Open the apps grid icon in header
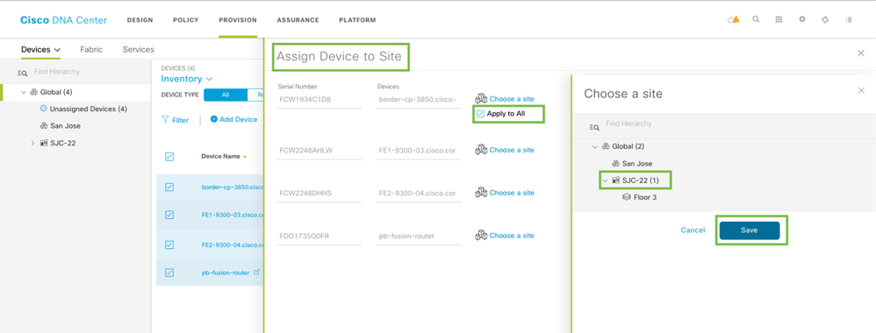This screenshot has width=876, height=333. click(779, 19)
